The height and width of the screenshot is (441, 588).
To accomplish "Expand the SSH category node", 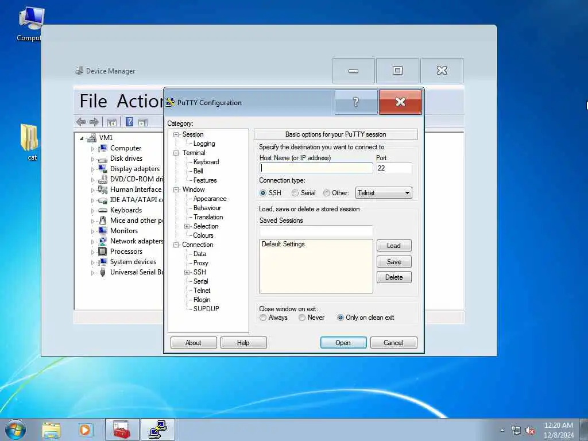I will point(187,273).
